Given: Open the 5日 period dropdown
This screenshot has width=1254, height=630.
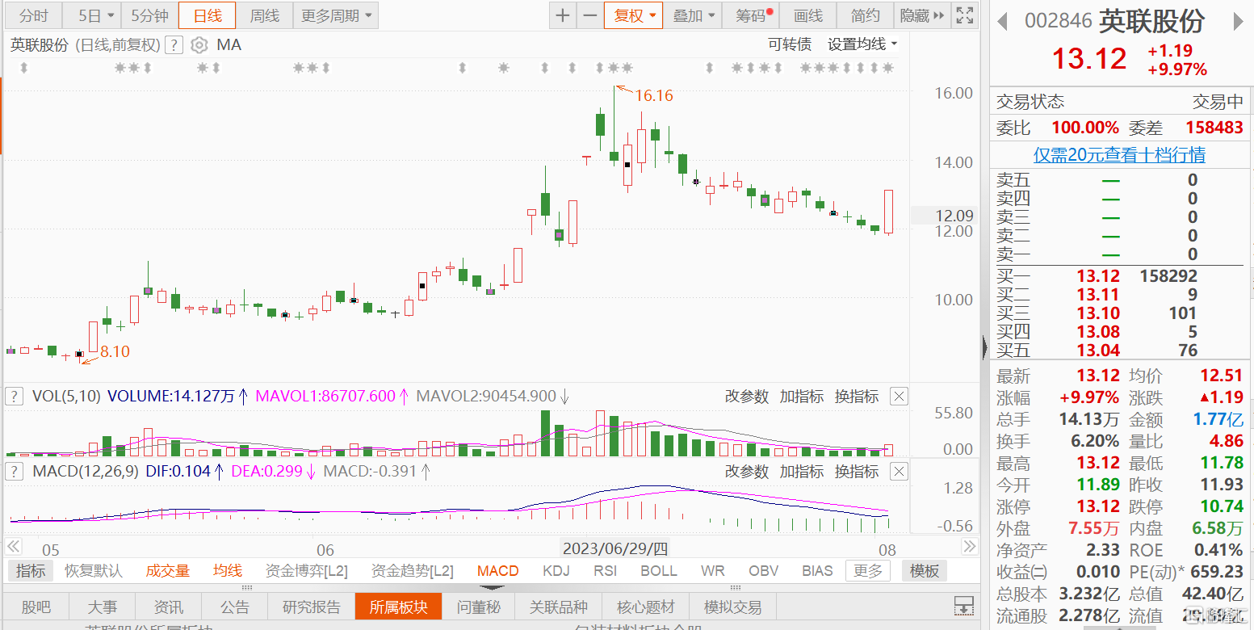Looking at the screenshot, I should tap(92, 15).
